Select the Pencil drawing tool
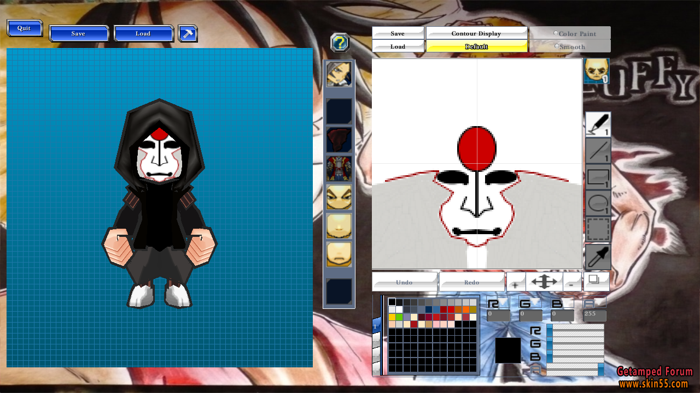 pyautogui.click(x=598, y=124)
